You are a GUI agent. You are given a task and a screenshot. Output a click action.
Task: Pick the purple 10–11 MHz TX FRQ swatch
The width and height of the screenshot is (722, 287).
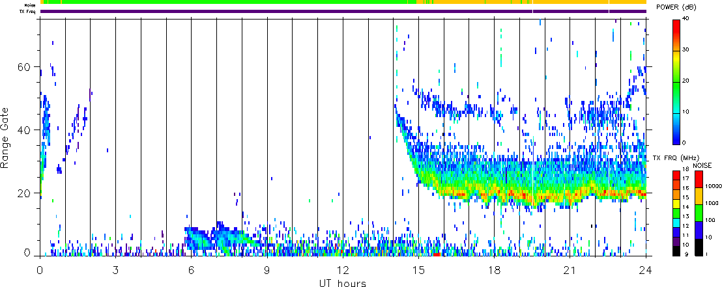click(x=676, y=241)
